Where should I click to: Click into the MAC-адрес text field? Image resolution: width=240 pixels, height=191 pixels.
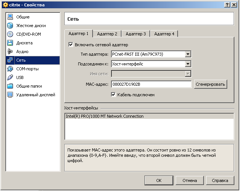click(151, 84)
